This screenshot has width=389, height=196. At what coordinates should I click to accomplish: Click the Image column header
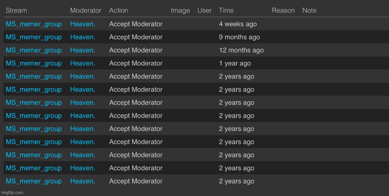click(180, 11)
